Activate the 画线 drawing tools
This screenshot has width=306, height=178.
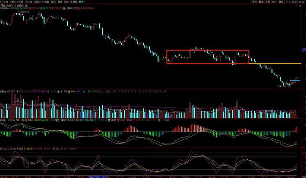[281, 2]
